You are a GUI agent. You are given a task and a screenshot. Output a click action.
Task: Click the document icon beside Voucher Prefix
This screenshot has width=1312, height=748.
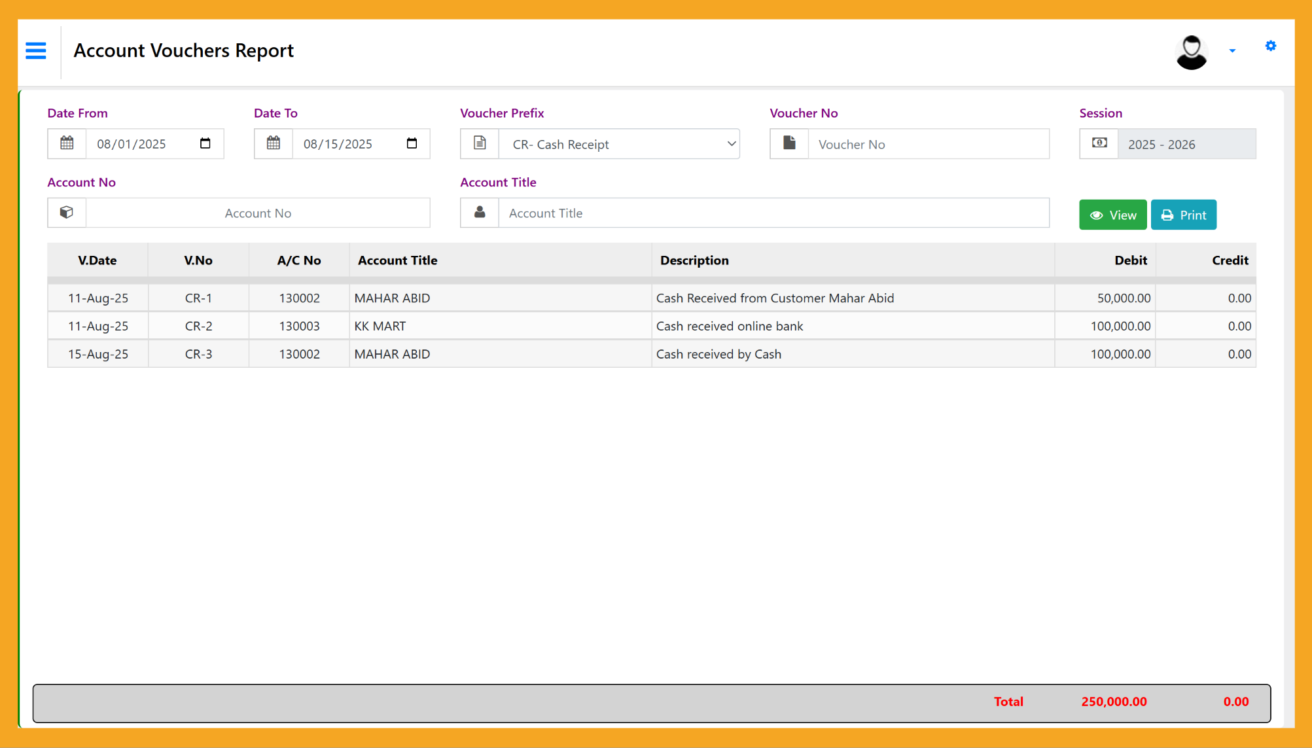[480, 143]
